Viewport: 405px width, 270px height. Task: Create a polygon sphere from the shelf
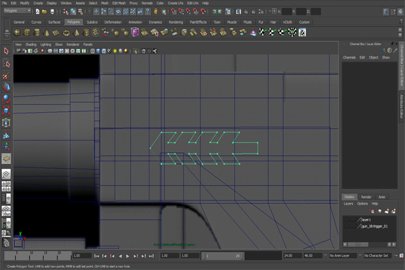[x=18, y=32]
